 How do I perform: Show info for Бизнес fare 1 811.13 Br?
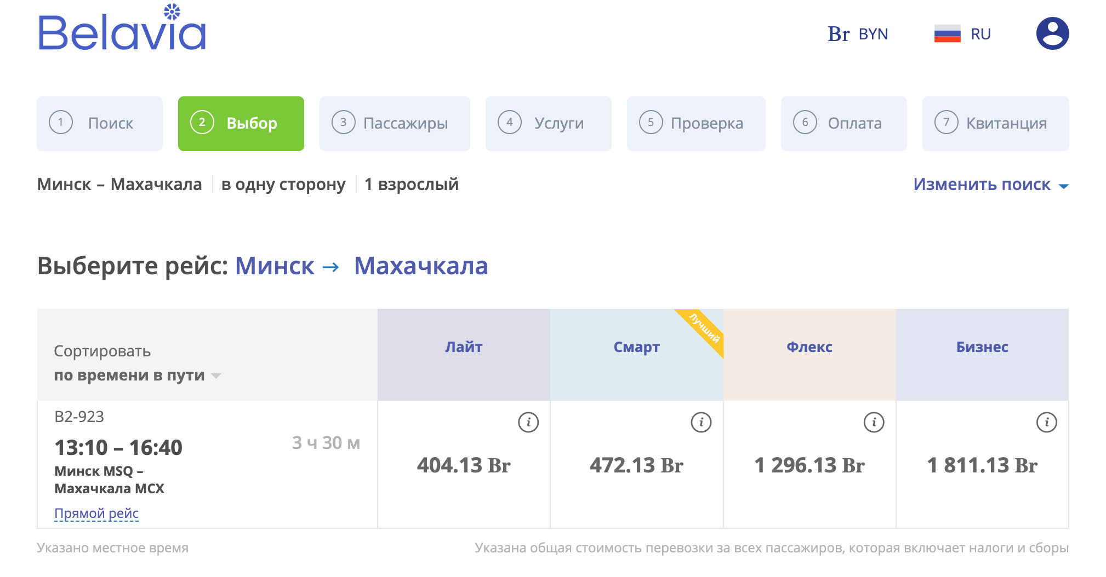[1046, 422]
